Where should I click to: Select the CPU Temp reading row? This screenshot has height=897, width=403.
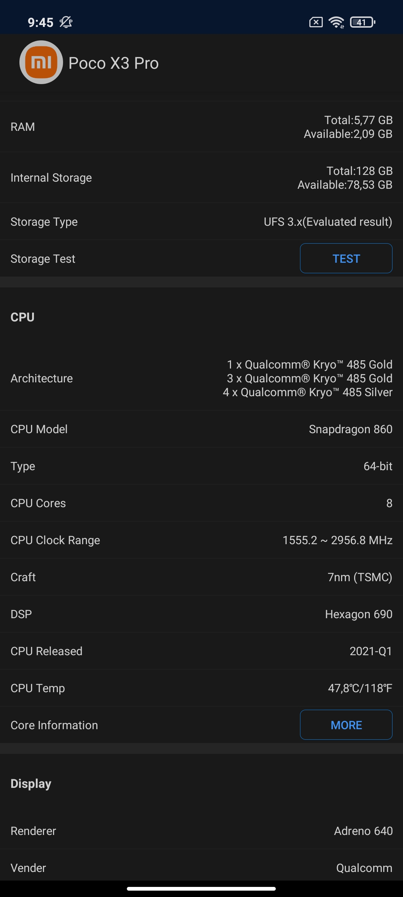tap(201, 688)
